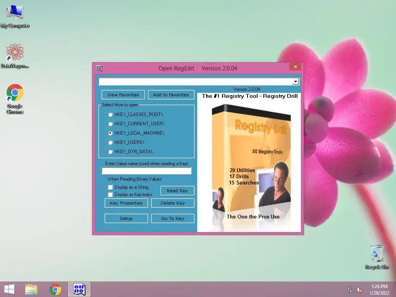The image size is (396, 297).
Task: Open My Computer desktop icon
Action: [15, 16]
